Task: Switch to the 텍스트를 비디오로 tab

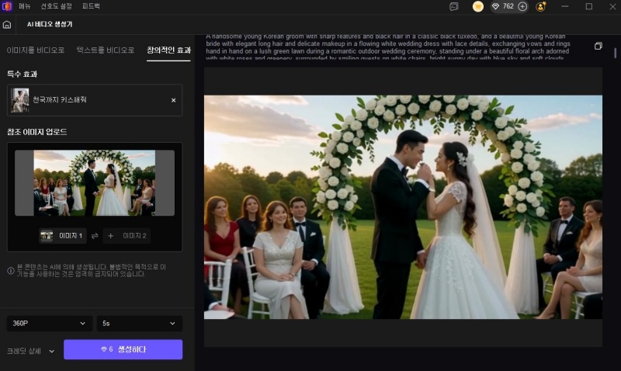Action: click(x=106, y=50)
